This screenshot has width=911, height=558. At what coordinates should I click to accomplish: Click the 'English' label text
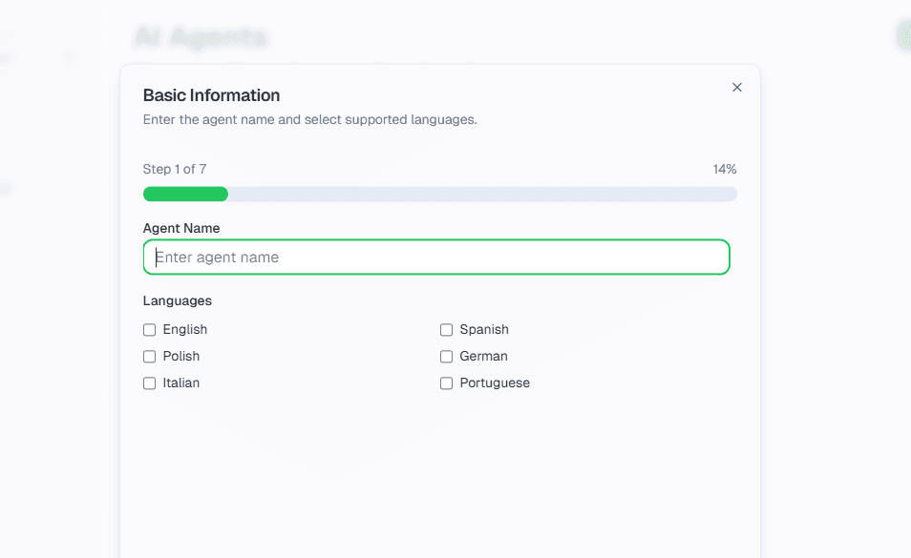click(x=185, y=330)
